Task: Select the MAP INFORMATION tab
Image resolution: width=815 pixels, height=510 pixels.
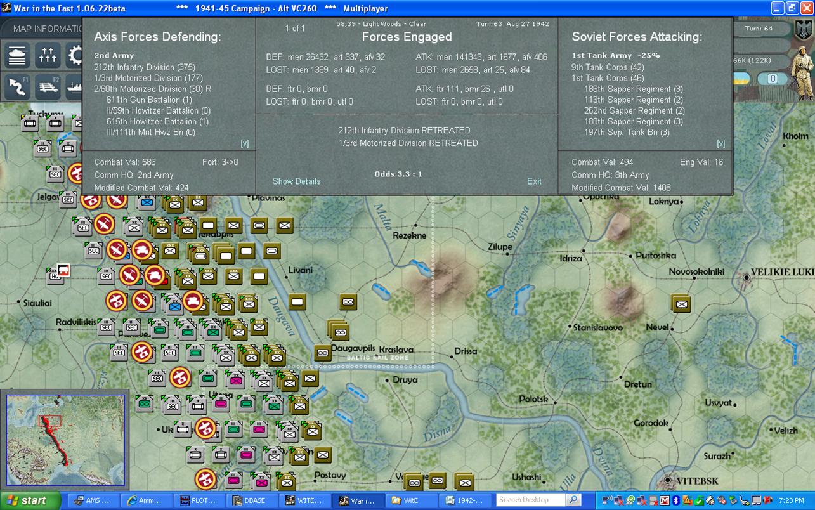Action: tap(44, 29)
